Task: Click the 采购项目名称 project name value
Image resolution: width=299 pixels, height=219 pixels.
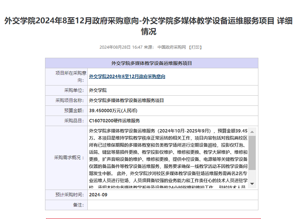Action: point(126,100)
